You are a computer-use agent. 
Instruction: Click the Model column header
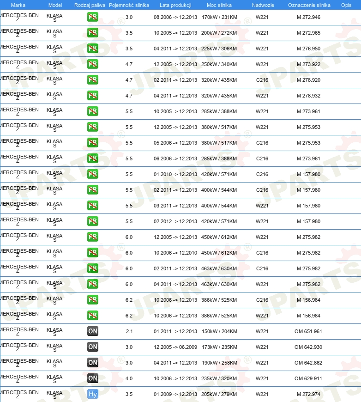tap(55, 5)
